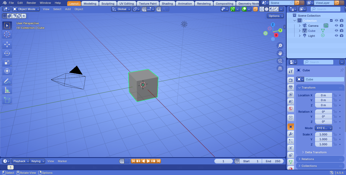Screen dimensions: 346x175
Task: Choose the Measure tool
Action: [7, 90]
